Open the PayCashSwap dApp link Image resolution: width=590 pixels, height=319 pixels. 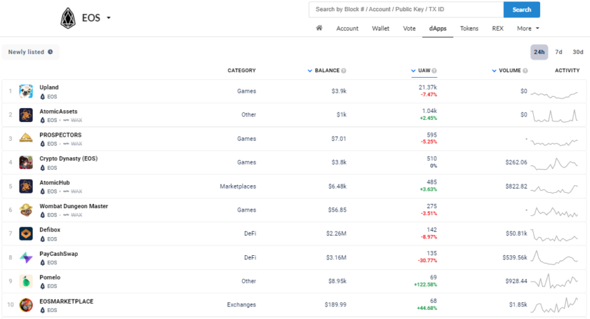coord(59,254)
